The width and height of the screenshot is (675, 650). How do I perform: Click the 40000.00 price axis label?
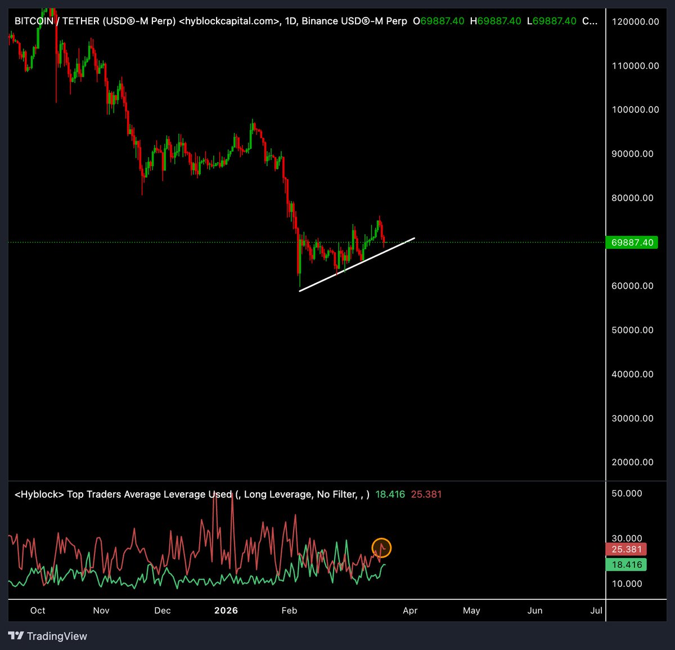pos(633,374)
